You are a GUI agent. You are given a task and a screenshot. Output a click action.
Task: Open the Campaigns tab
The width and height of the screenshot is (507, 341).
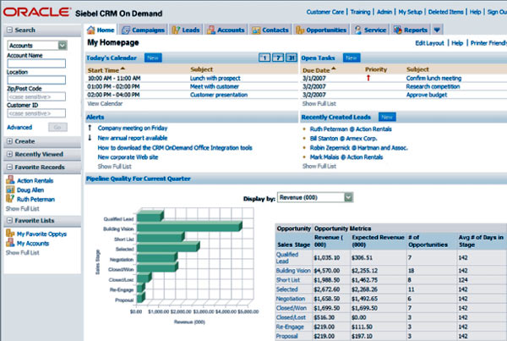(x=144, y=30)
